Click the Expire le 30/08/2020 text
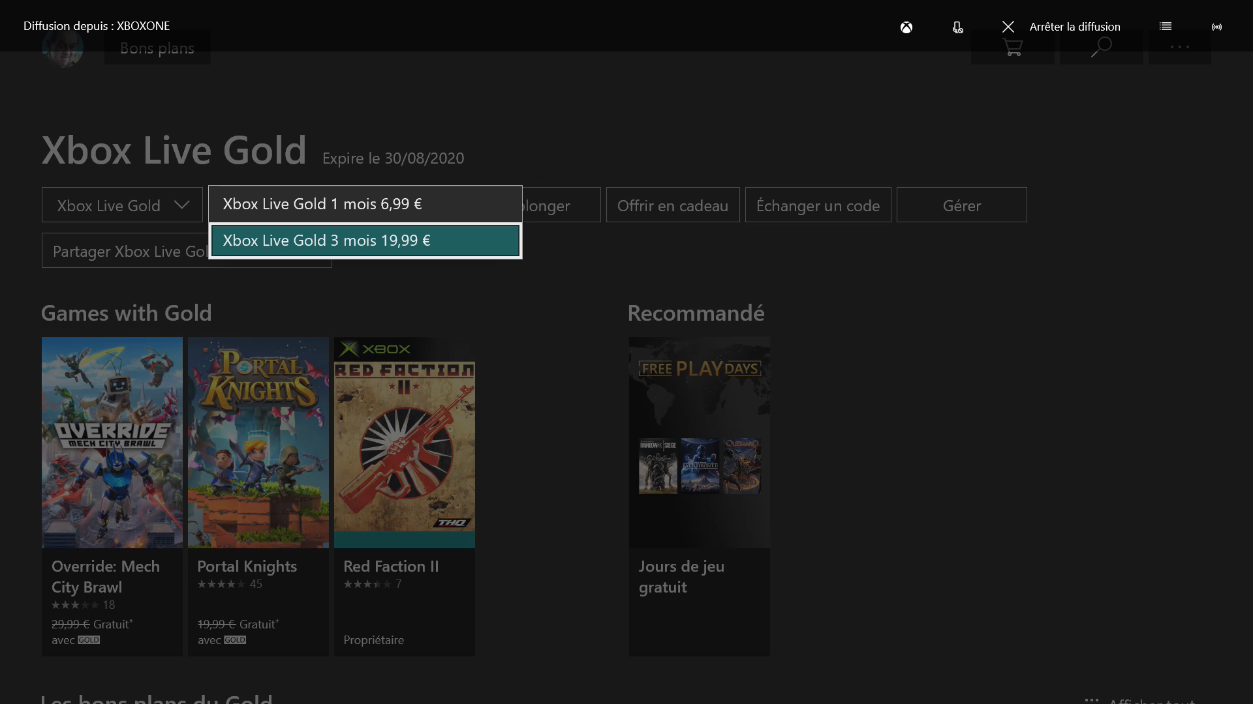 point(394,158)
